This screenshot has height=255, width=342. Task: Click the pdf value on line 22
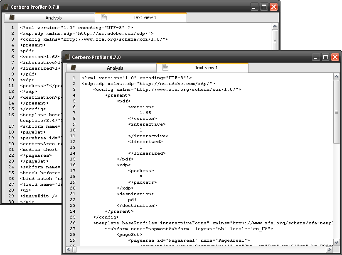coord(133,200)
